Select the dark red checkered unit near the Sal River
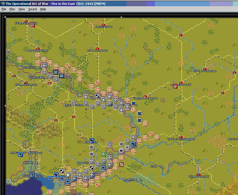This screenshot has width=238, height=195. tap(121, 164)
